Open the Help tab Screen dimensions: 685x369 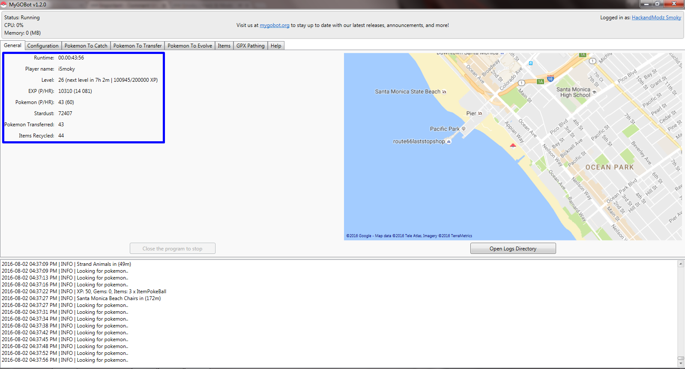pyautogui.click(x=276, y=46)
